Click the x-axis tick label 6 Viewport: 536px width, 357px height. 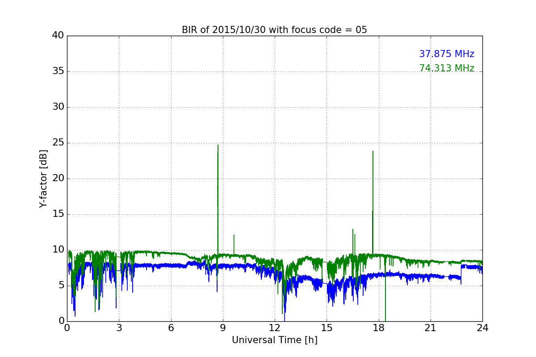[x=171, y=328]
